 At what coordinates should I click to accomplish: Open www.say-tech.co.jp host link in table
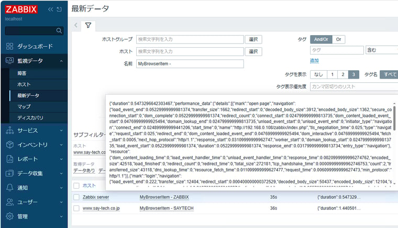coord(101,208)
